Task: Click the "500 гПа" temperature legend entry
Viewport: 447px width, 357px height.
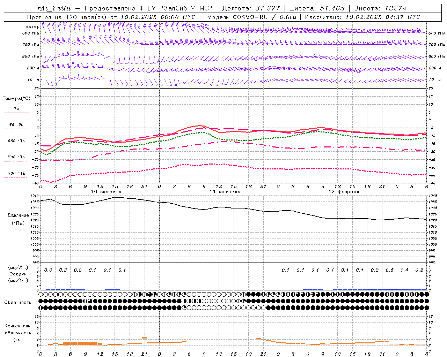Action: [x=16, y=173]
